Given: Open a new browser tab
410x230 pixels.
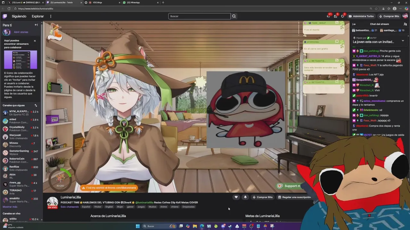Looking at the screenshot, I should click(163, 3).
